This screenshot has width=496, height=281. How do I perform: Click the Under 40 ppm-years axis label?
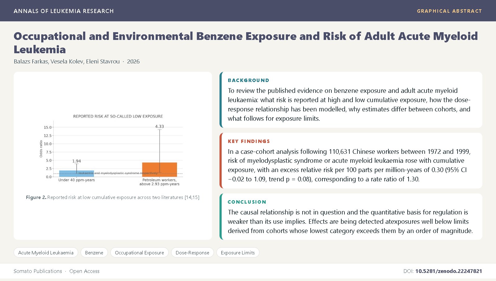77,180
